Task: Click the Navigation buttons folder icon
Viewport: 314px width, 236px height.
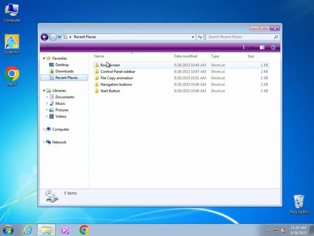Action: 97,84
